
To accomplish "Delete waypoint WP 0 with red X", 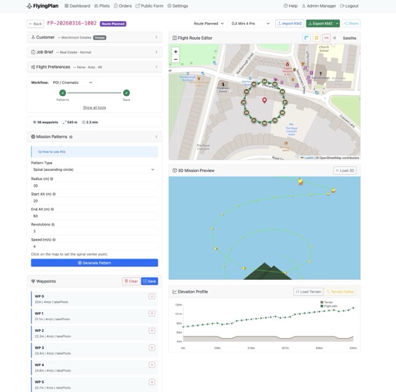I will [152, 297].
